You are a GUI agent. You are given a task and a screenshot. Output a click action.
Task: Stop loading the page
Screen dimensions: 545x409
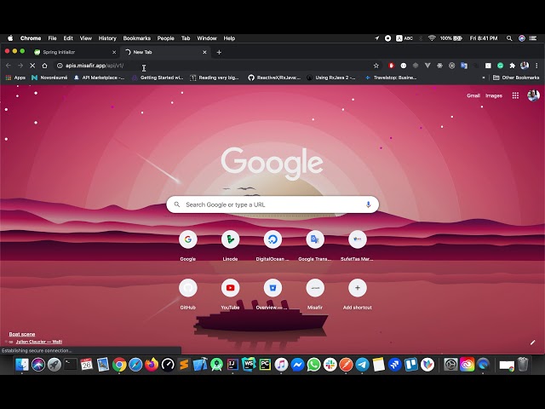point(32,66)
